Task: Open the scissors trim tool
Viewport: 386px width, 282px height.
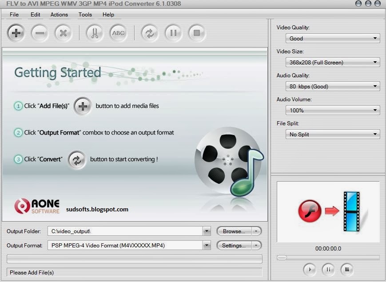Action: 95,33
